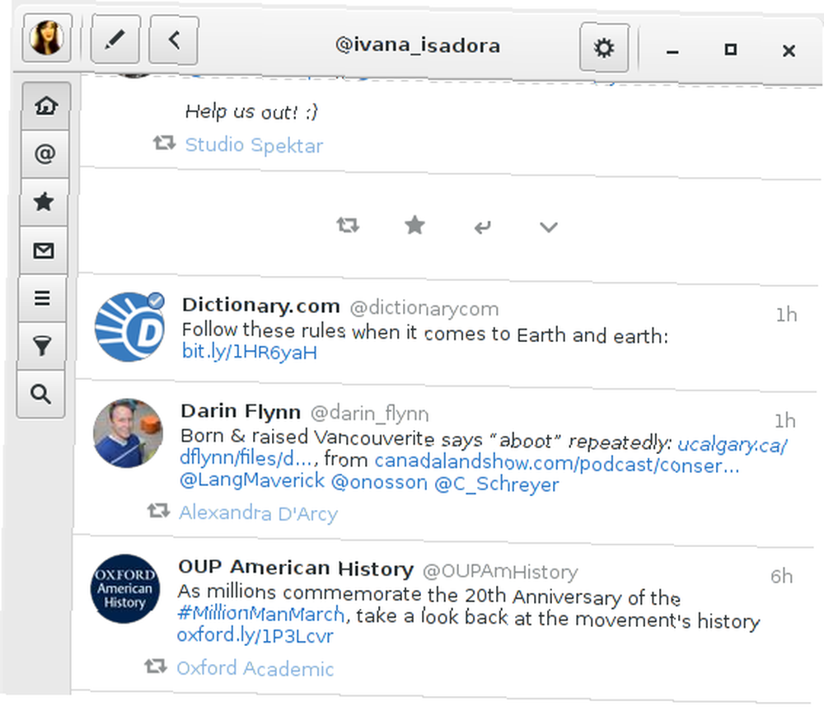Open Oxford Academic retweeter profile
The height and width of the screenshot is (711, 824).
255,668
